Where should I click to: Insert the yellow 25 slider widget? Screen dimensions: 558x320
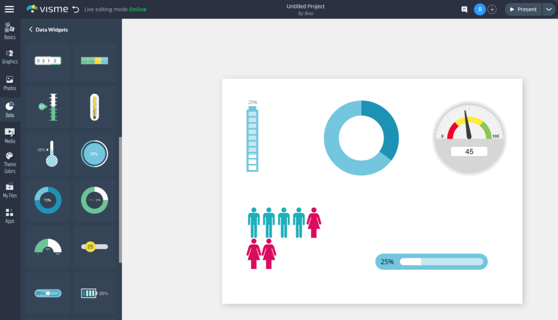(94, 246)
